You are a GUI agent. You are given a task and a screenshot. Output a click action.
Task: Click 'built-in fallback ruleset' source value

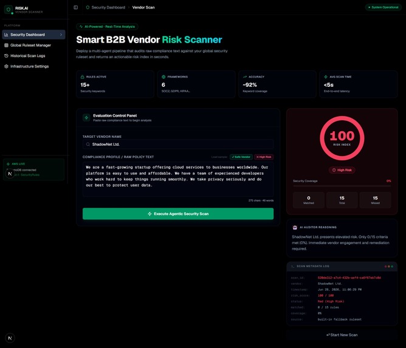point(340,319)
